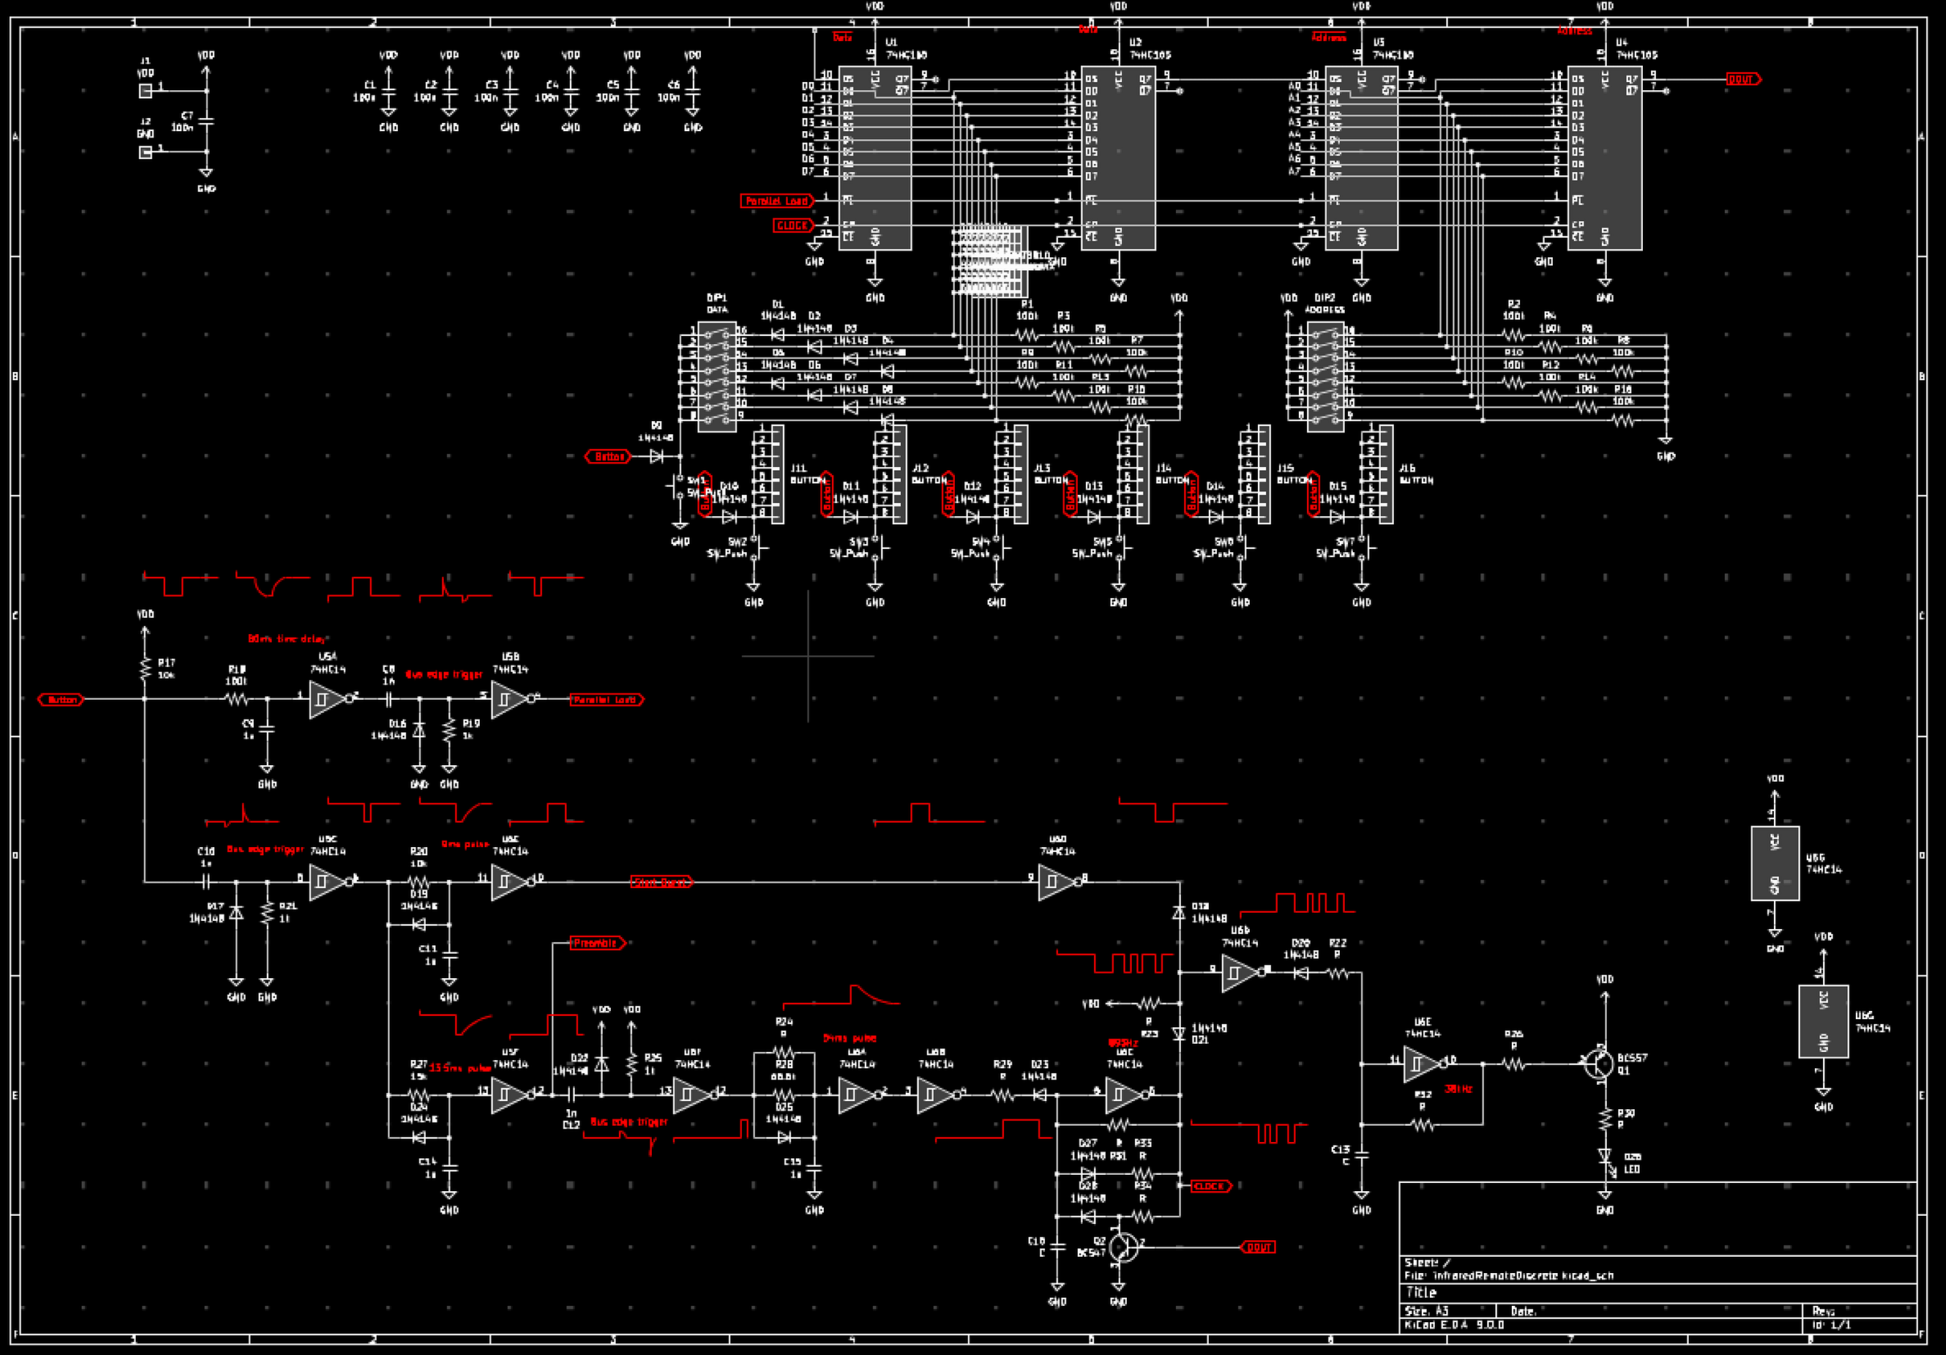Select the SW2 push button symbol
1946x1355 pixels.
coord(756,547)
